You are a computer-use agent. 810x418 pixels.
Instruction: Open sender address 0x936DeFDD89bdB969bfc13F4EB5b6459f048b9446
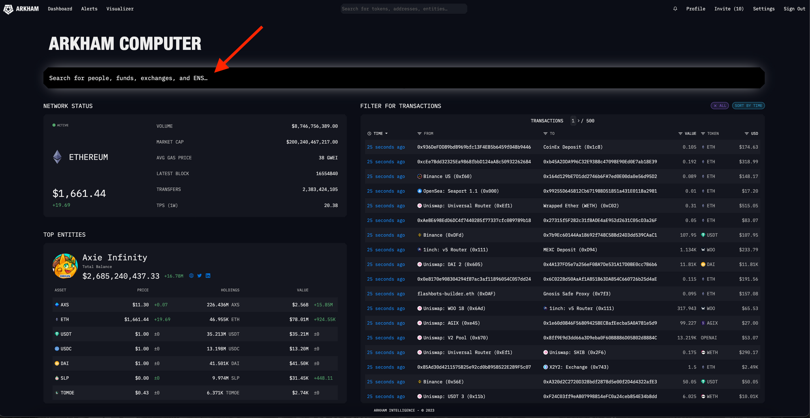click(474, 147)
